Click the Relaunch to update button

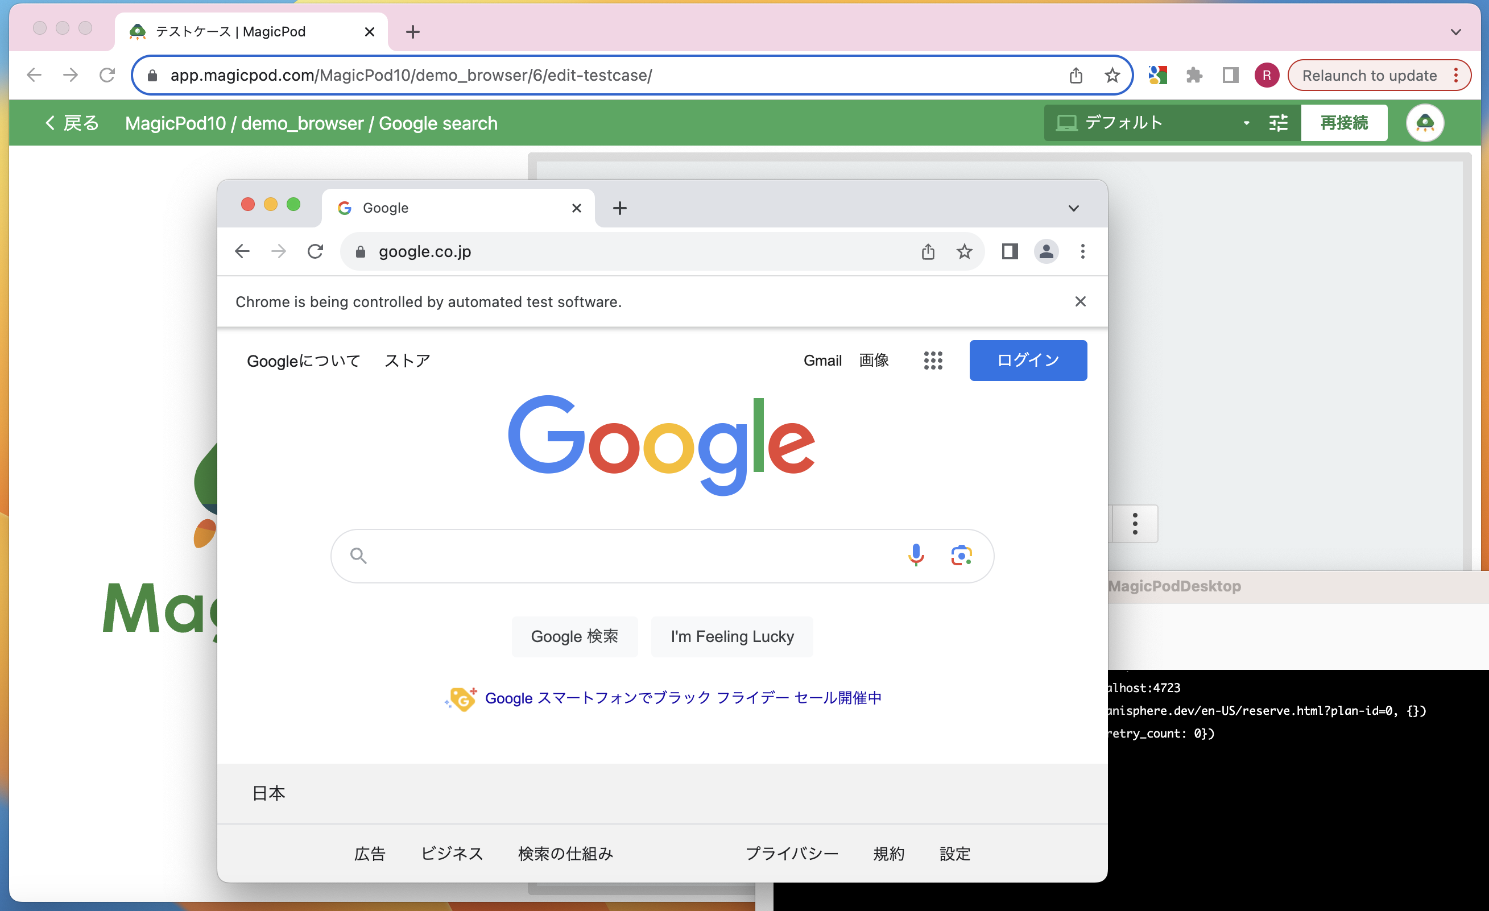click(1369, 76)
